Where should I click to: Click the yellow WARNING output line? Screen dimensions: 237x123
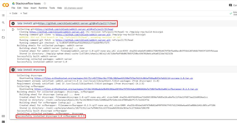point(70,37)
